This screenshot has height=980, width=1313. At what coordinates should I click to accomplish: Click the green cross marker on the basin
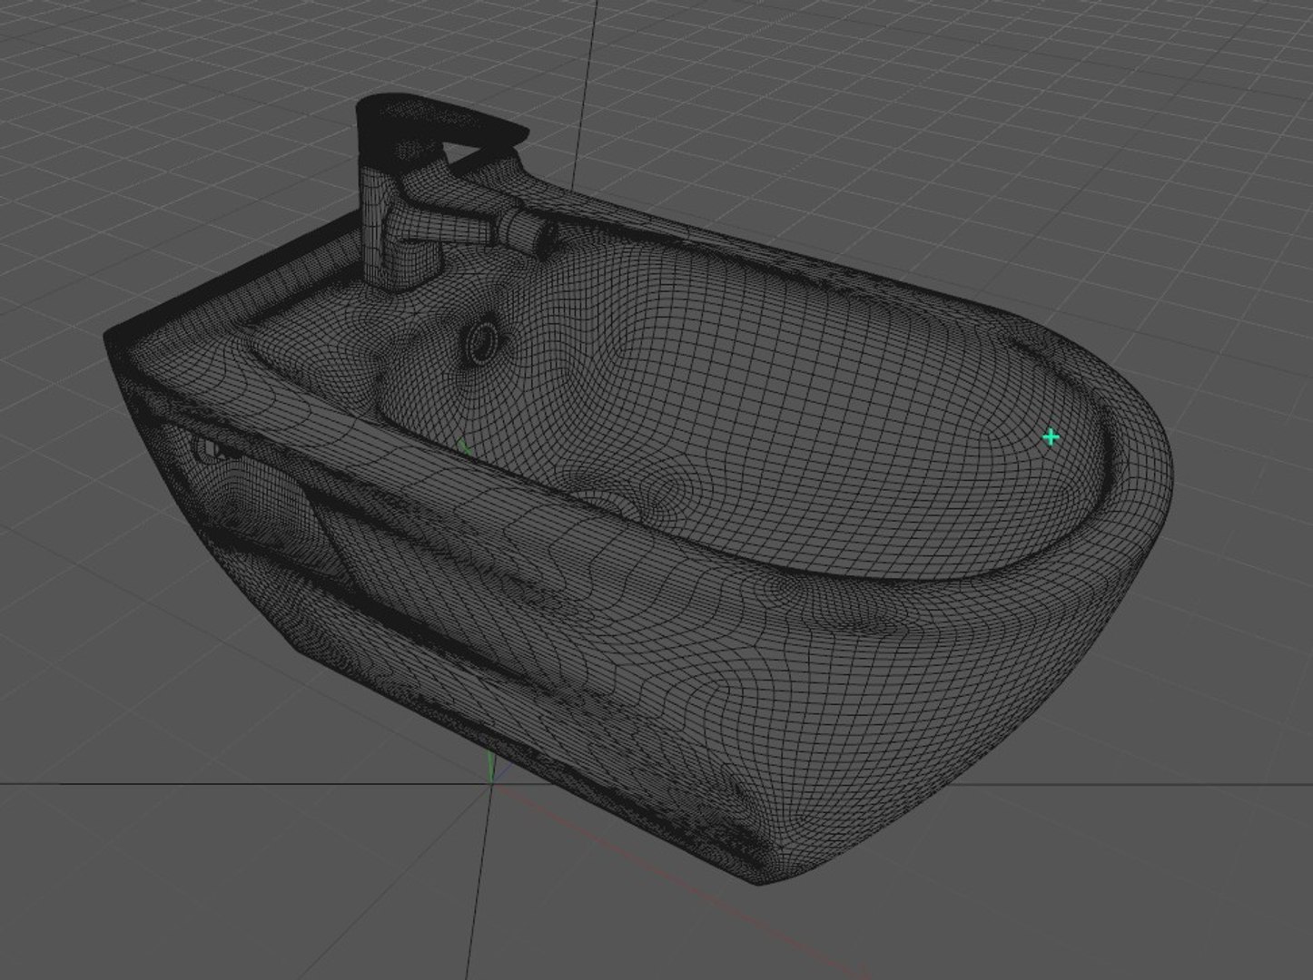[1051, 437]
